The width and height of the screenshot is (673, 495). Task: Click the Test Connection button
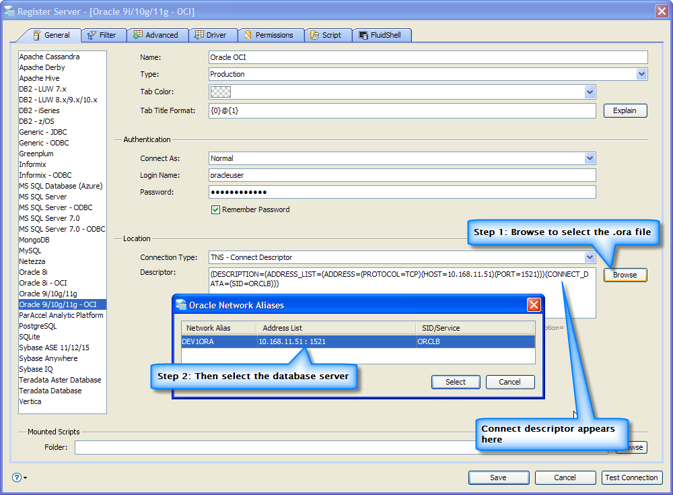(631, 477)
